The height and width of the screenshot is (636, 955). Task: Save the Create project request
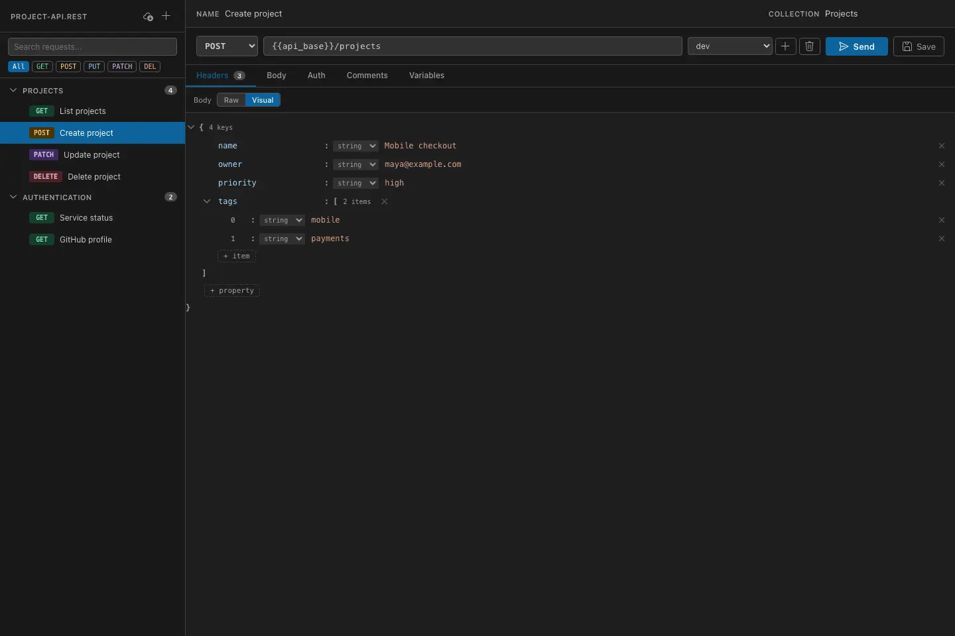[919, 46]
